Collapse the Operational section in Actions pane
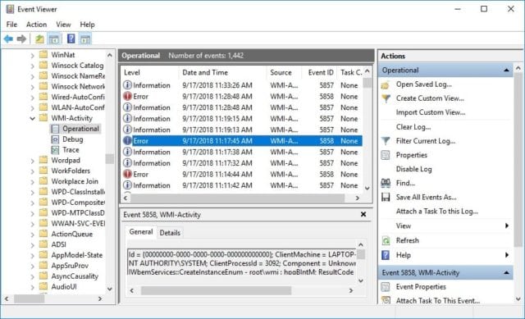525x319 pixels. 506,71
